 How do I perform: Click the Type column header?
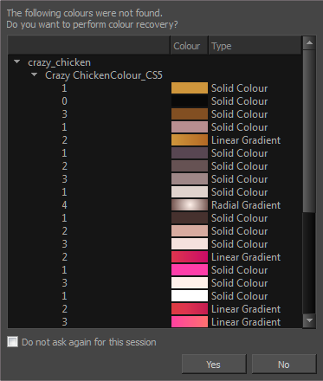tap(255, 46)
